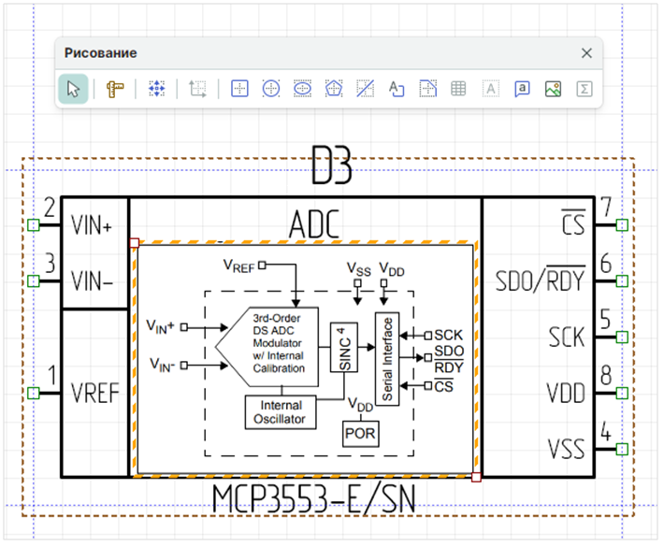Screen dimensions: 664x546
Task: Select the rectangle drawing tool
Action: (239, 90)
